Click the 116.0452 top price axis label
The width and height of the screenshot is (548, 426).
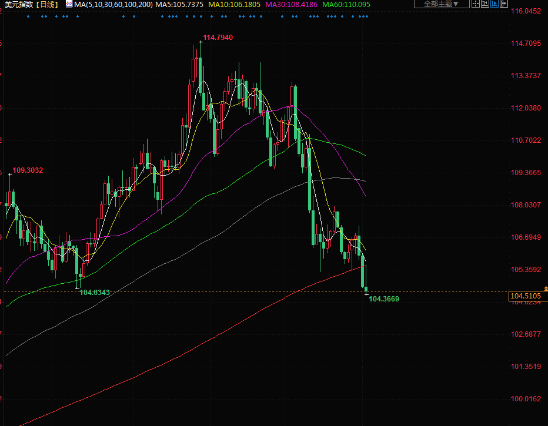[526, 12]
